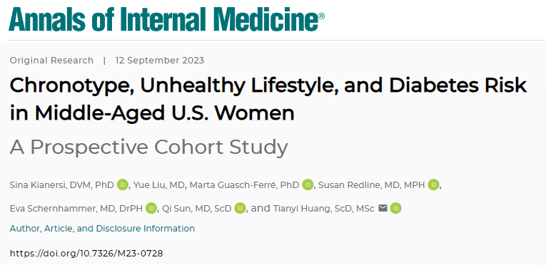Image resolution: width=546 pixels, height=265 pixels.
Task: Select author name Eva Schernhammer, MD, DrPH
Action: coord(76,208)
